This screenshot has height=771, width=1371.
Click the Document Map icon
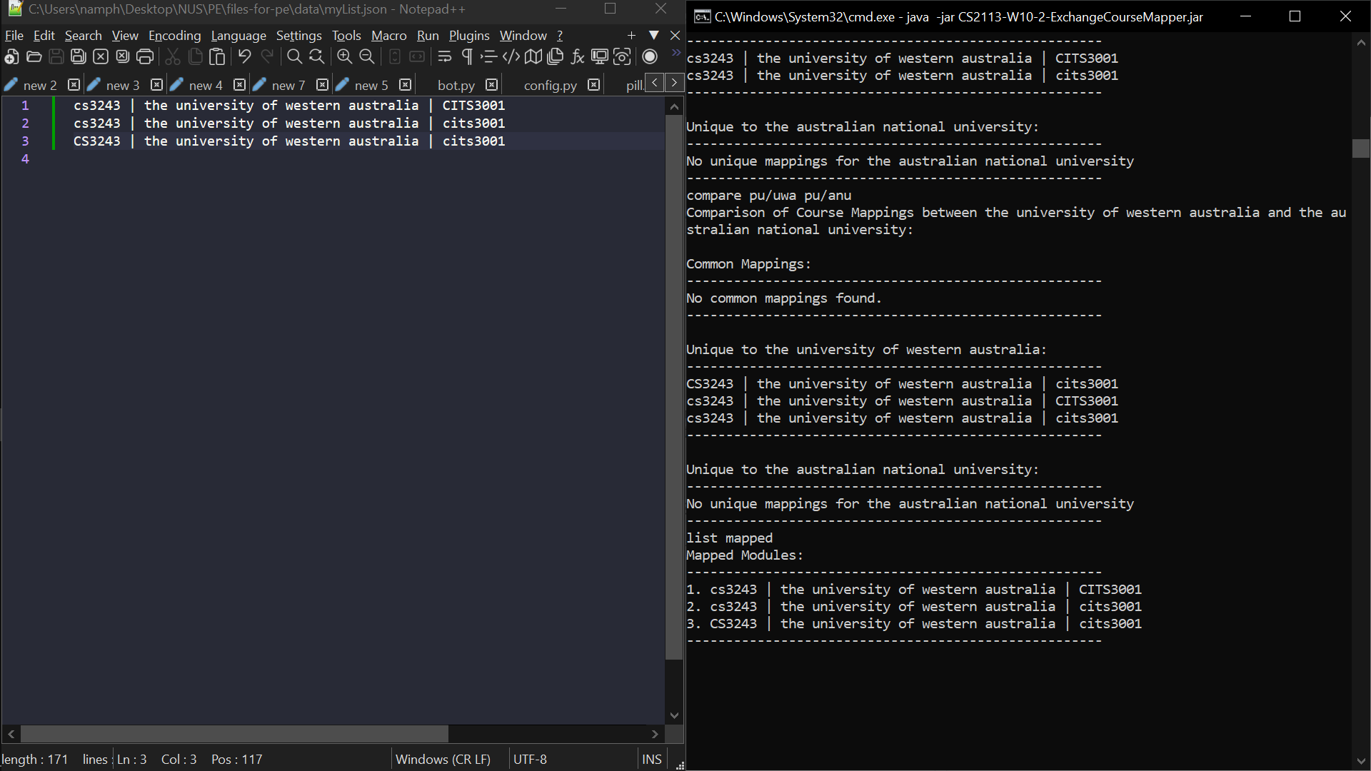533,57
